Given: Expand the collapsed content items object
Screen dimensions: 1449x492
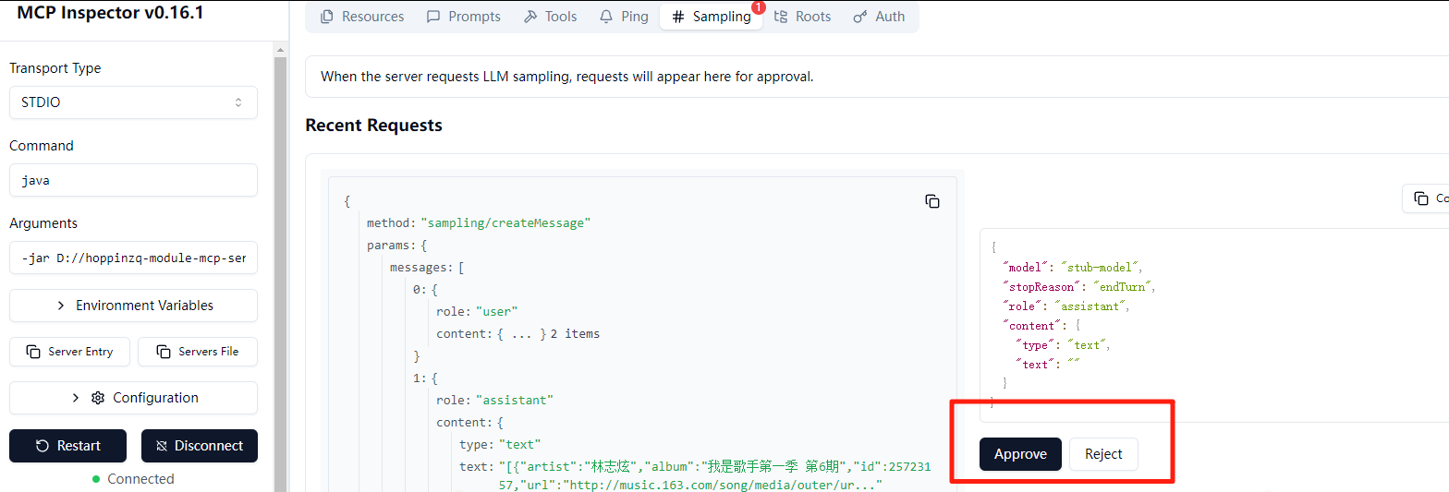Looking at the screenshot, I should (x=521, y=333).
